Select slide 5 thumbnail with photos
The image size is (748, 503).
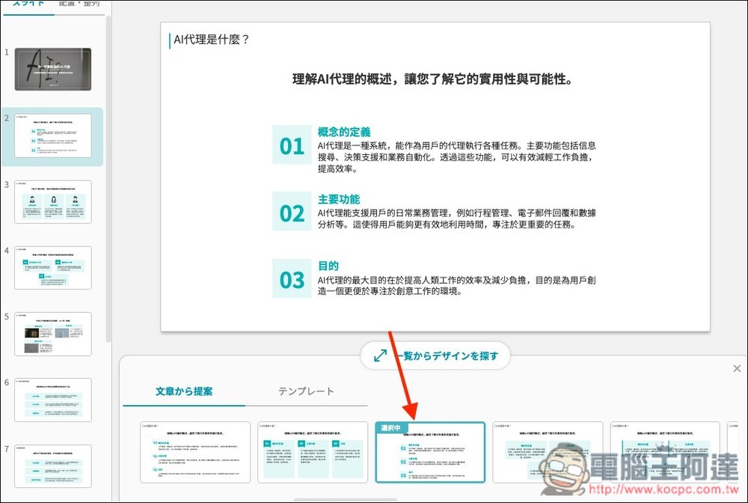click(x=53, y=334)
